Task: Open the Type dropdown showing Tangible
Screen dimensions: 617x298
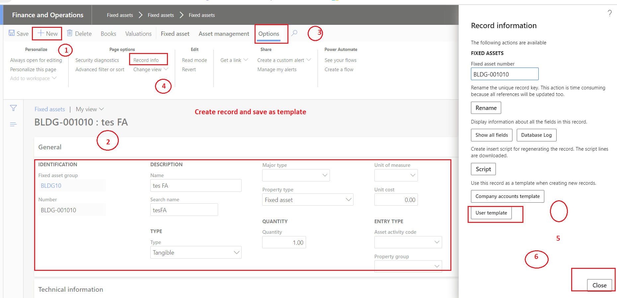Action: click(x=237, y=252)
